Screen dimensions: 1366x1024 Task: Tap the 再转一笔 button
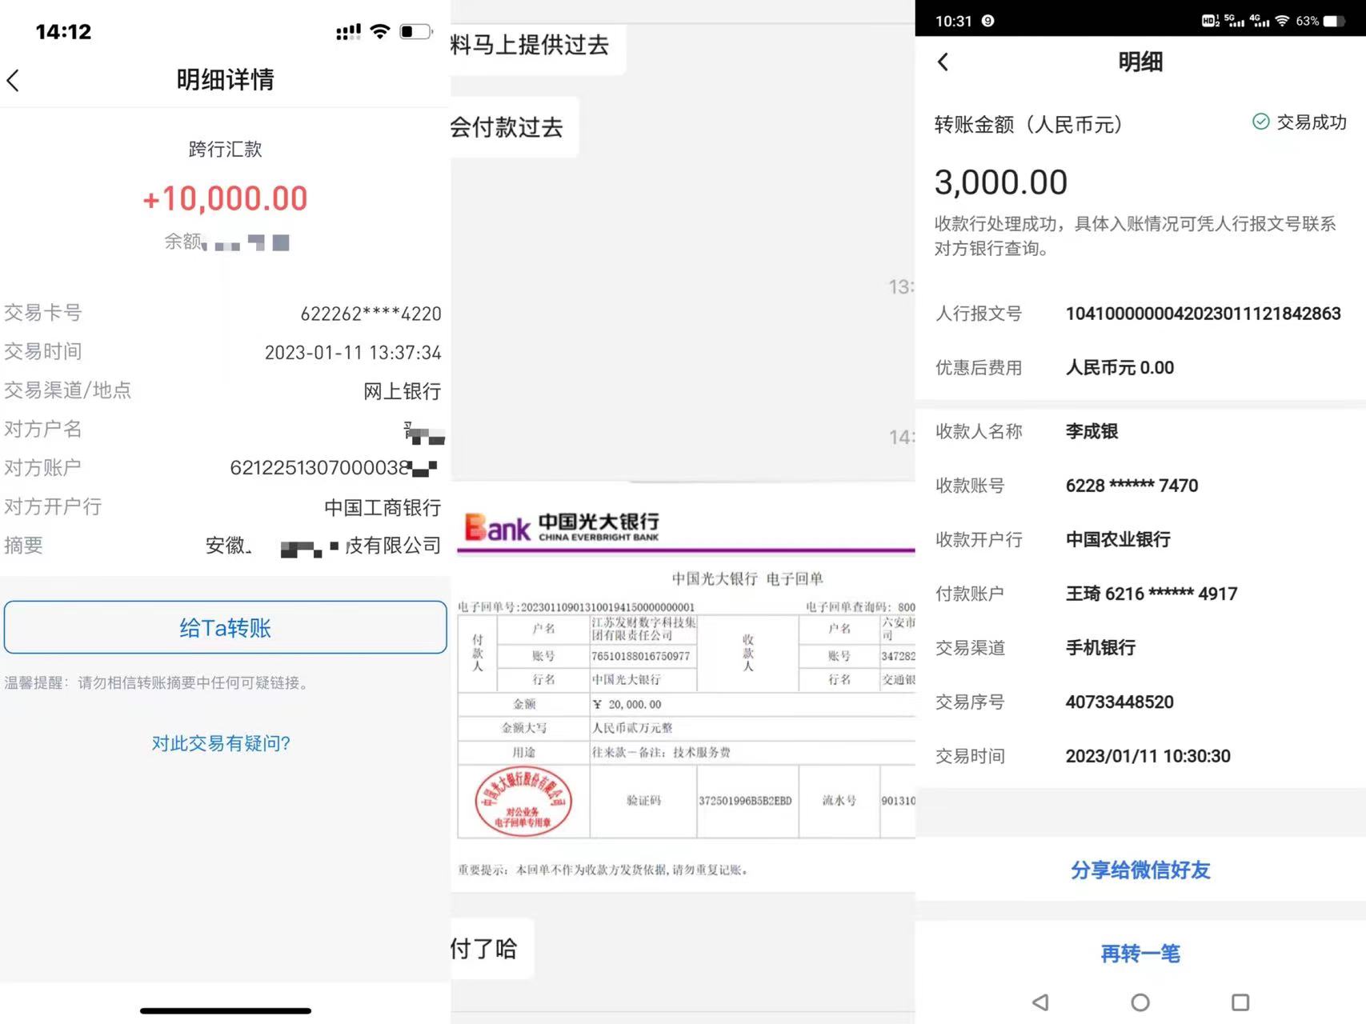coord(1140,954)
